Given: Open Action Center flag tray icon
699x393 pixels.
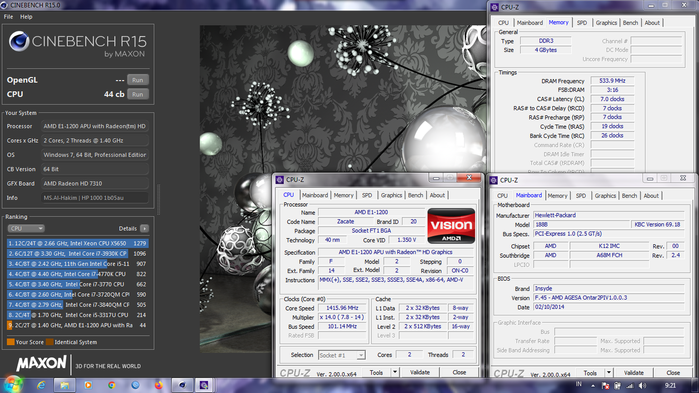Looking at the screenshot, I should click(x=605, y=385).
